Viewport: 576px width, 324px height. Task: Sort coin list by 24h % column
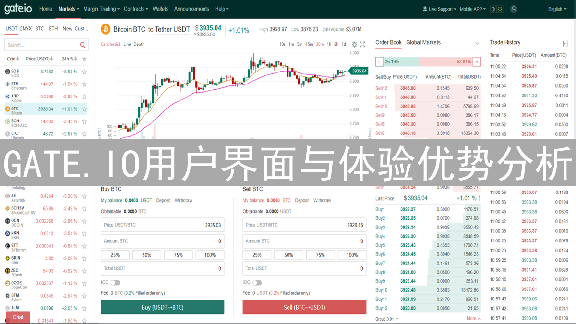(70, 59)
